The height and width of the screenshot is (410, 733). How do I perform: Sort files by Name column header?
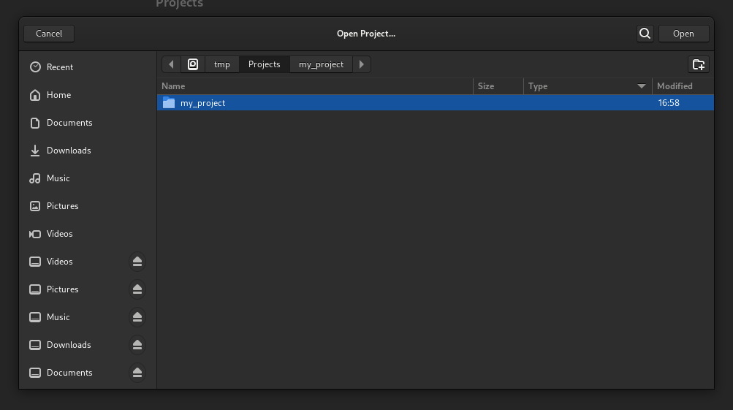(x=314, y=86)
